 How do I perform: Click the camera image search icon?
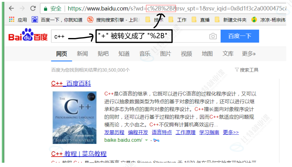[x=213, y=36]
